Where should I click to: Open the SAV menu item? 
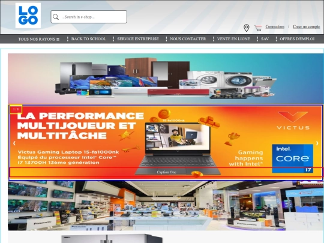265,39
